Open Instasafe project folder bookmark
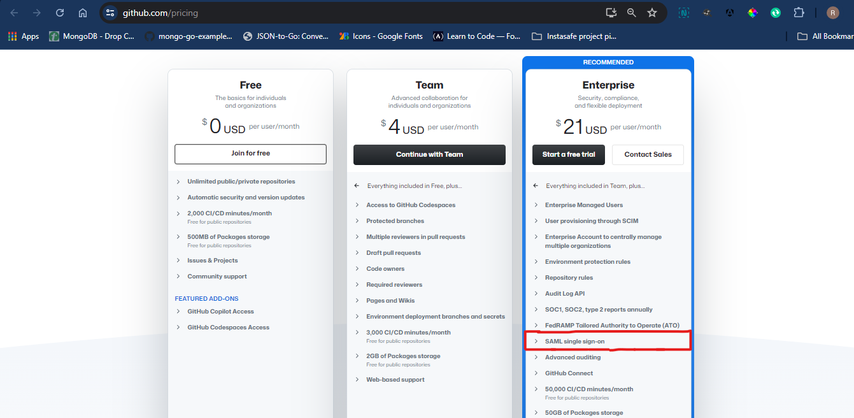 [x=574, y=36]
